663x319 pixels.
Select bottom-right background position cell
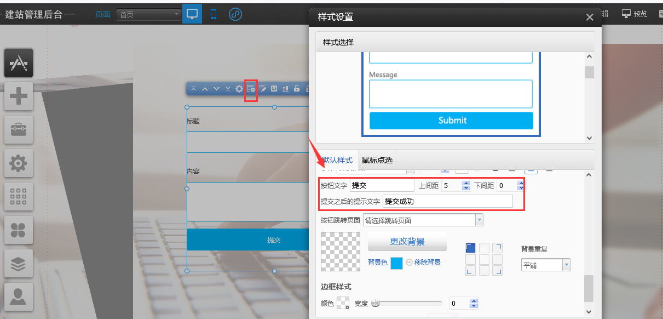coord(497,270)
